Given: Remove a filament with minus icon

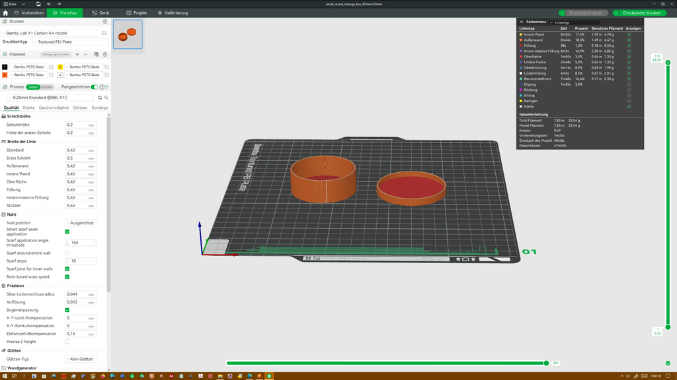Looking at the screenshot, I should click(85, 54).
